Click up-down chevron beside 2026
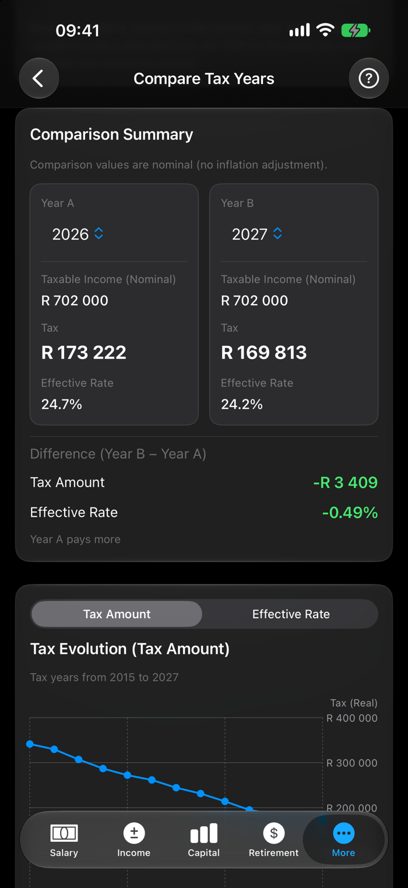Screen dimensions: 408x888 [99, 234]
